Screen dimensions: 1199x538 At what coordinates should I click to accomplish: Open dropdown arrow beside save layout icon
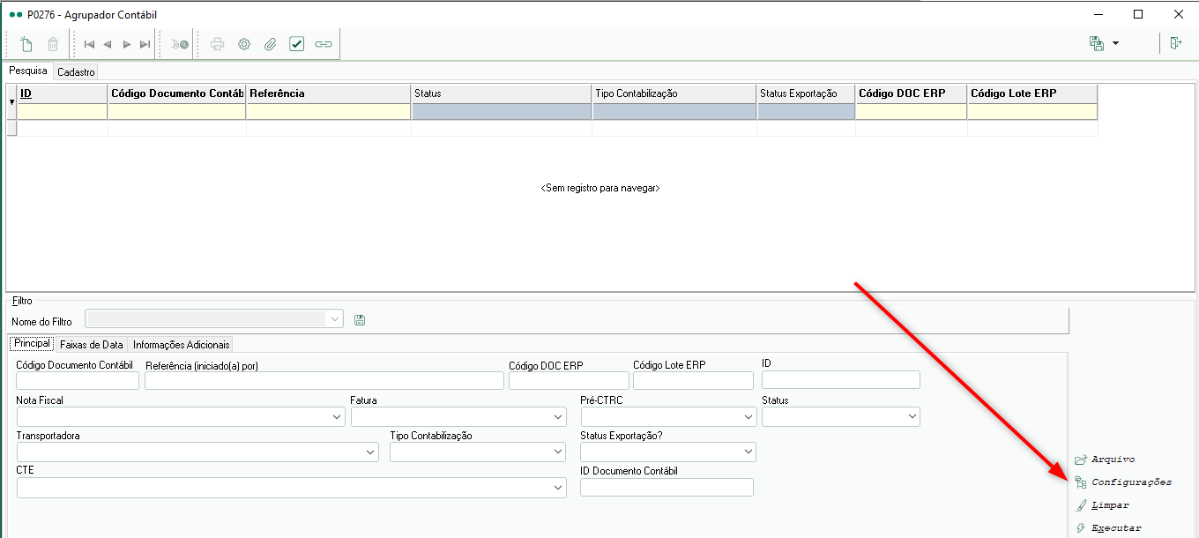pos(1115,43)
